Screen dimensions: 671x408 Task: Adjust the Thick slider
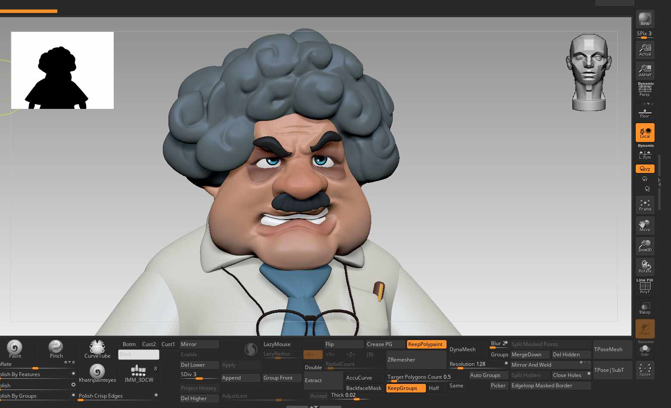pyautogui.click(x=350, y=396)
